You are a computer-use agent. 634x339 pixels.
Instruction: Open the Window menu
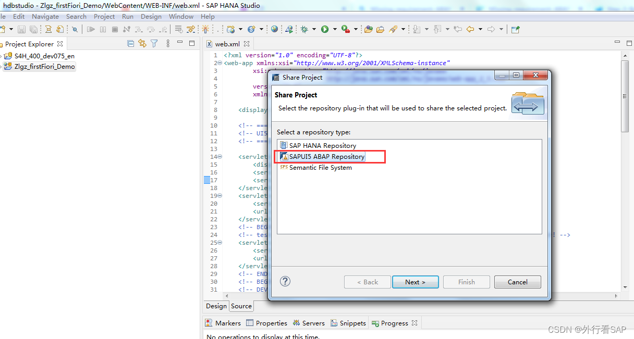(x=181, y=16)
